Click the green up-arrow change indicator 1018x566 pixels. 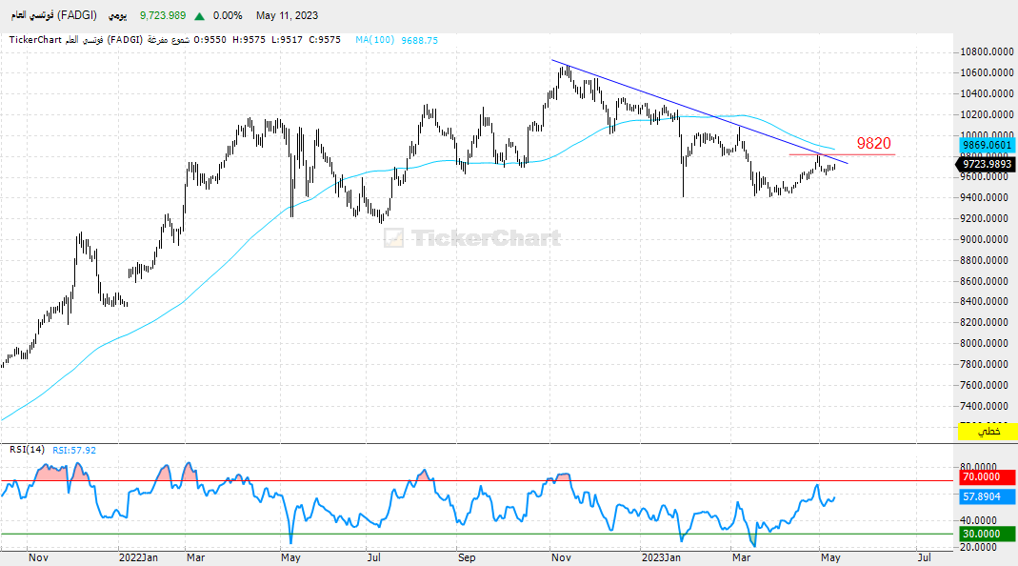tap(199, 15)
